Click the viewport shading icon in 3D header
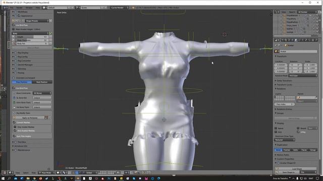This screenshot has height=181, width=323. [58, 172]
